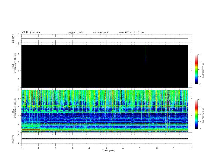Screen dimensions: 215x166
Task: Click the '-7' label on lower colorbar
Action: coord(200,129)
